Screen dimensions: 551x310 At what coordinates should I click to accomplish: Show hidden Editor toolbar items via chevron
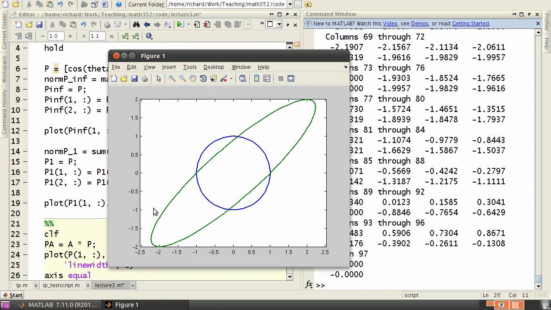(262, 23)
